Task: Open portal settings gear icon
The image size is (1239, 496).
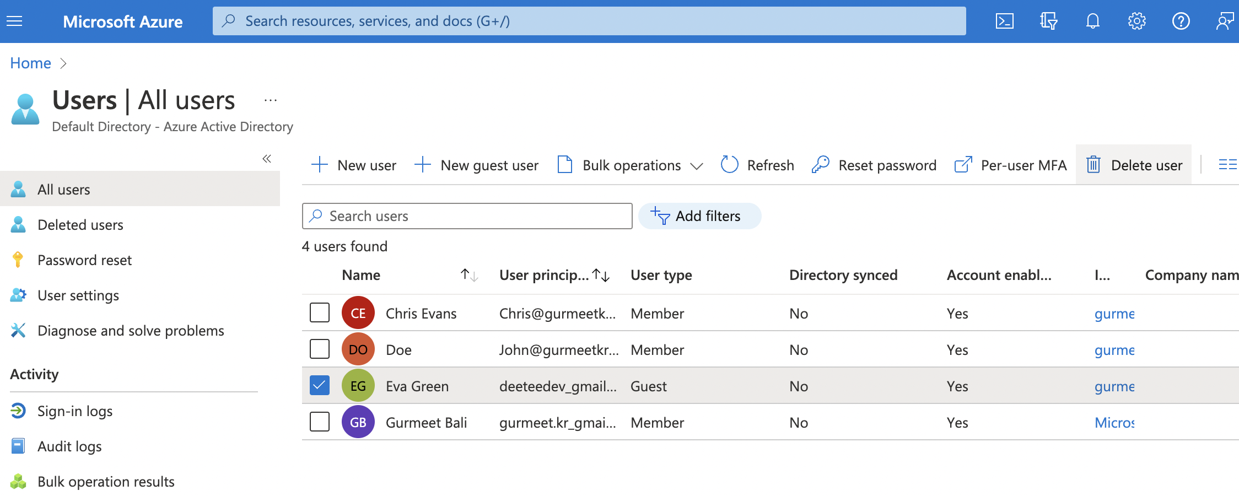Action: click(x=1136, y=21)
